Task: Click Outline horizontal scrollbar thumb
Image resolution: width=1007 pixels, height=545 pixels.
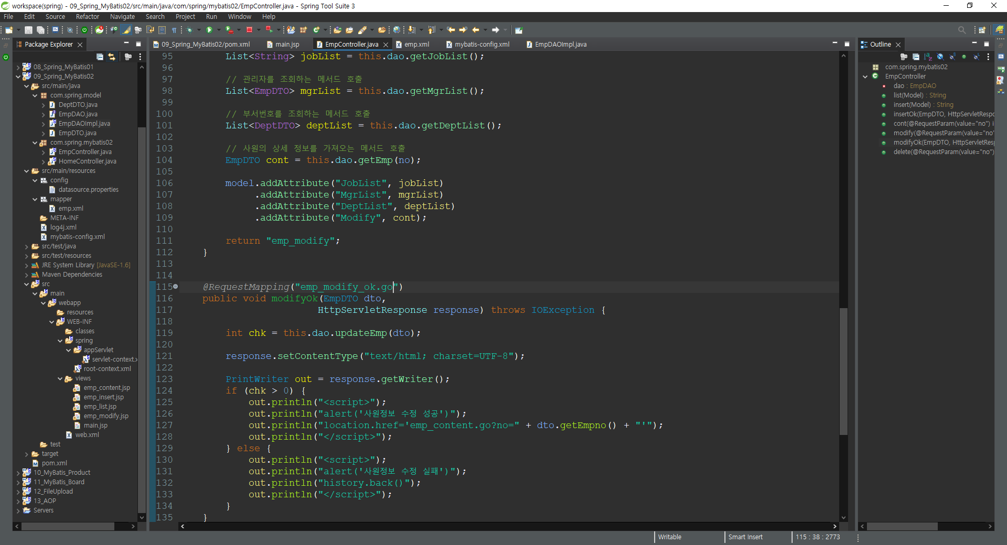Action: coord(902,526)
